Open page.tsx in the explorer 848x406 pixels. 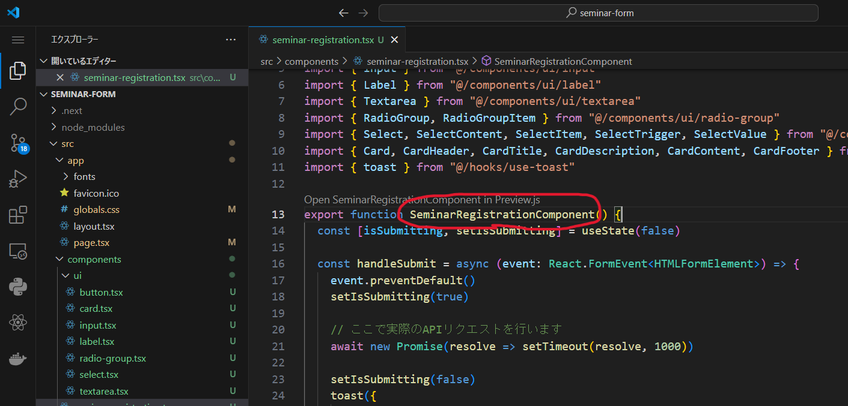(x=142, y=242)
